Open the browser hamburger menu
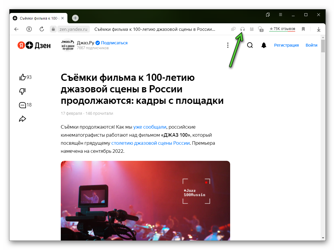This screenshot has width=335, height=250. [281, 15]
